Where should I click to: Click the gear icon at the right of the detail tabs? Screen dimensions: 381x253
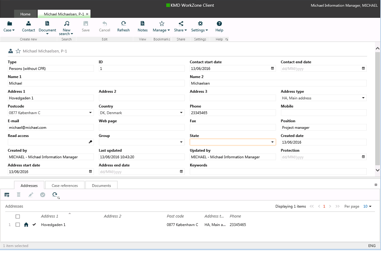tap(376, 185)
